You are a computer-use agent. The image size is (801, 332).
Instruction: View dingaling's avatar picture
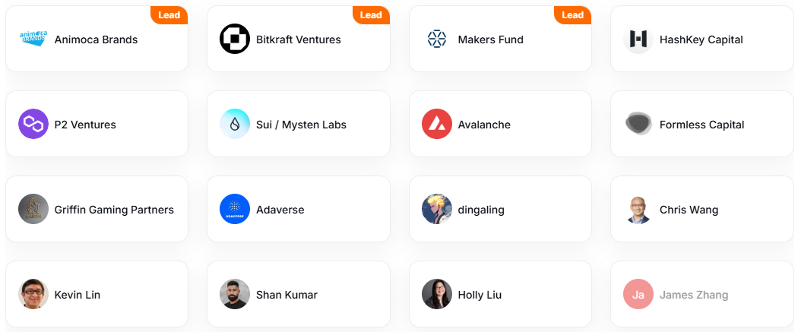(x=437, y=209)
